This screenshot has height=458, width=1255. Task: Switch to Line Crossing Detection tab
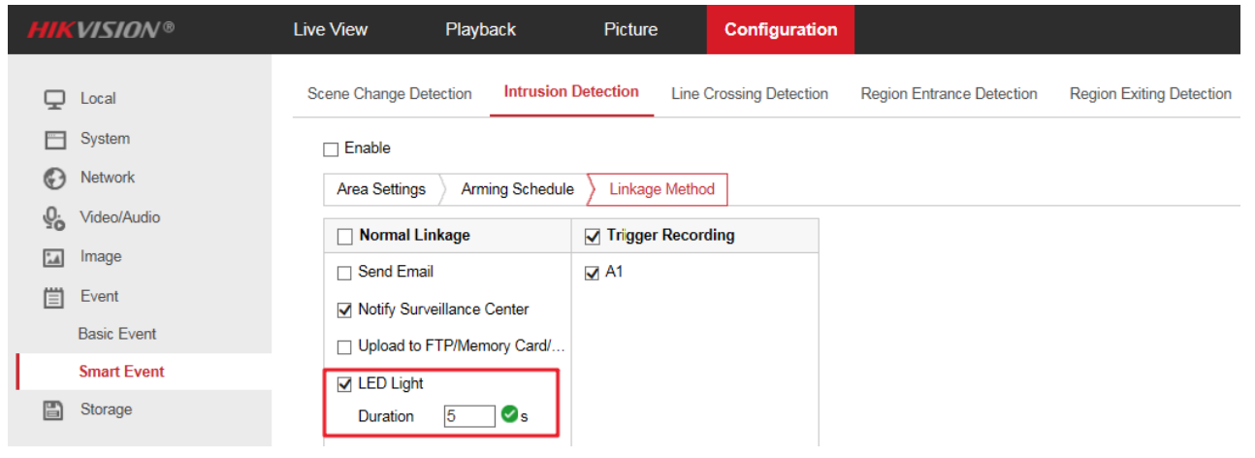749,94
